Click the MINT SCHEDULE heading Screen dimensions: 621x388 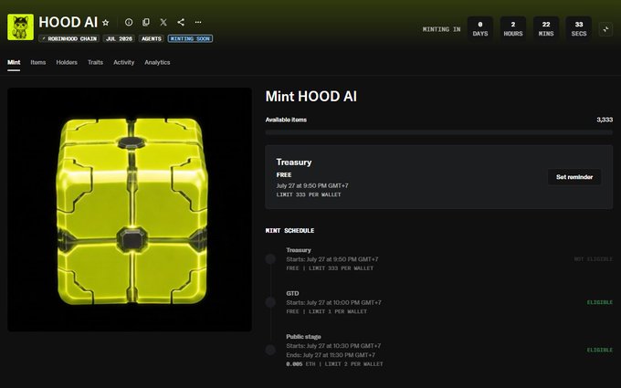pos(289,230)
